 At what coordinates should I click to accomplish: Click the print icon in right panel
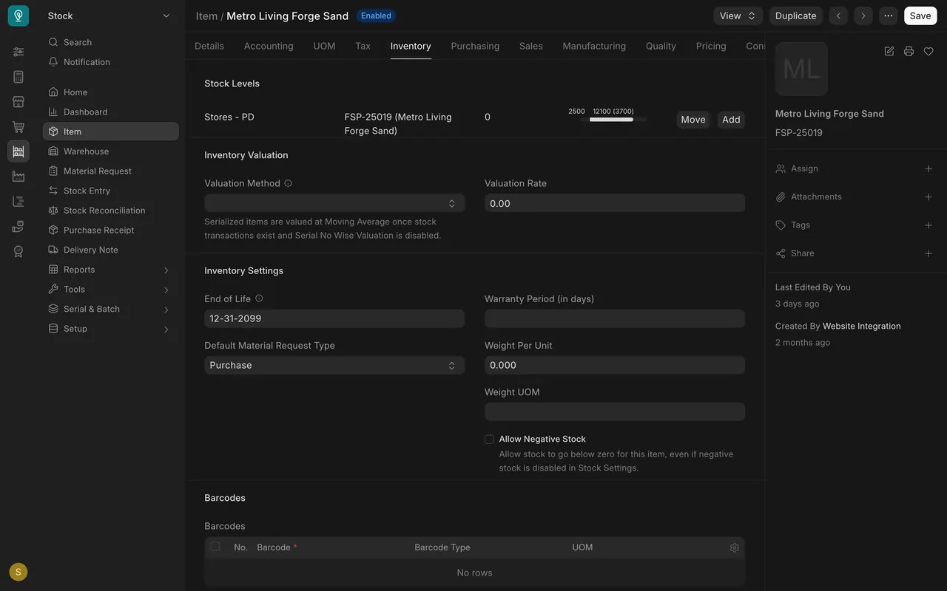(x=909, y=51)
